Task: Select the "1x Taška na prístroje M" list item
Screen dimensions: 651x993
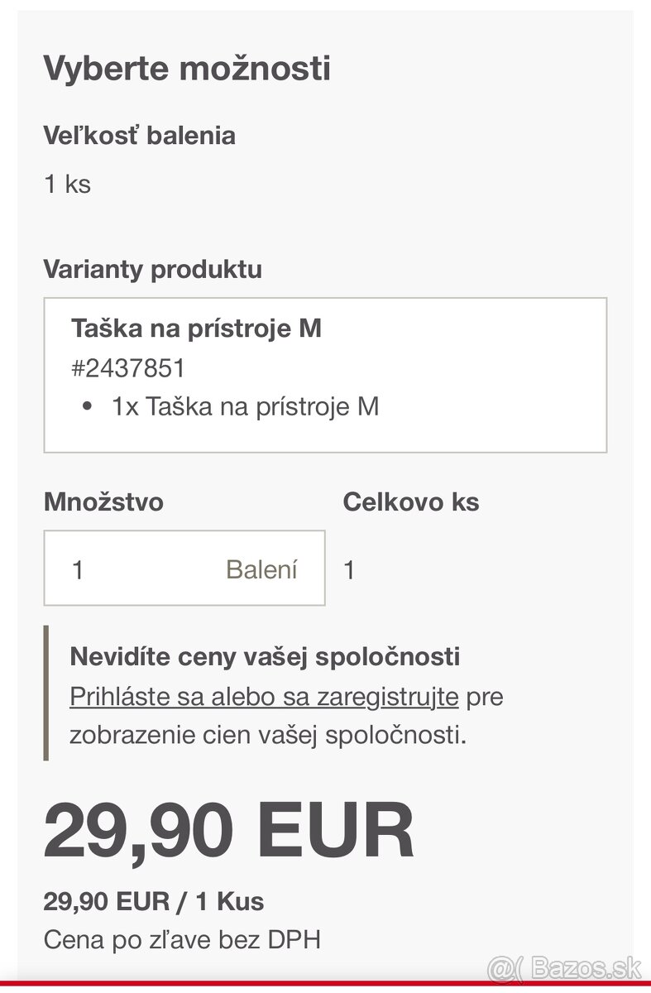Action: pos(245,405)
